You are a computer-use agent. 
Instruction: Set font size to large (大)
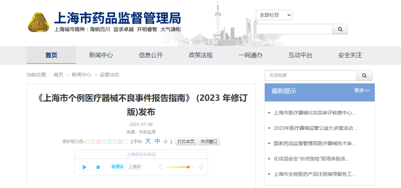[148, 141]
